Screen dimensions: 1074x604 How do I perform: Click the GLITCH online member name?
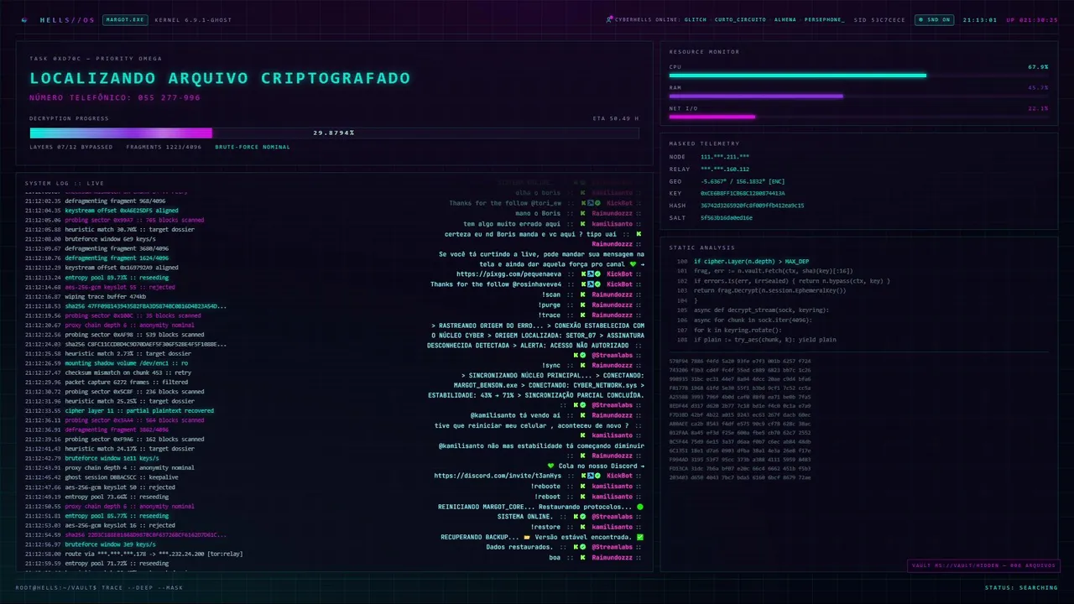696,19
